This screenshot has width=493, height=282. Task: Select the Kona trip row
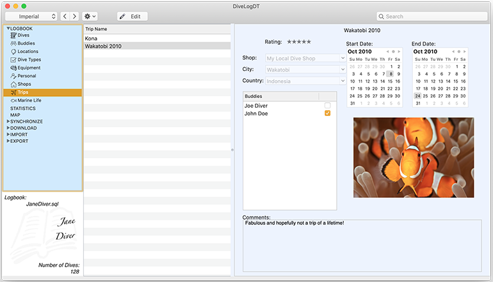(157, 38)
